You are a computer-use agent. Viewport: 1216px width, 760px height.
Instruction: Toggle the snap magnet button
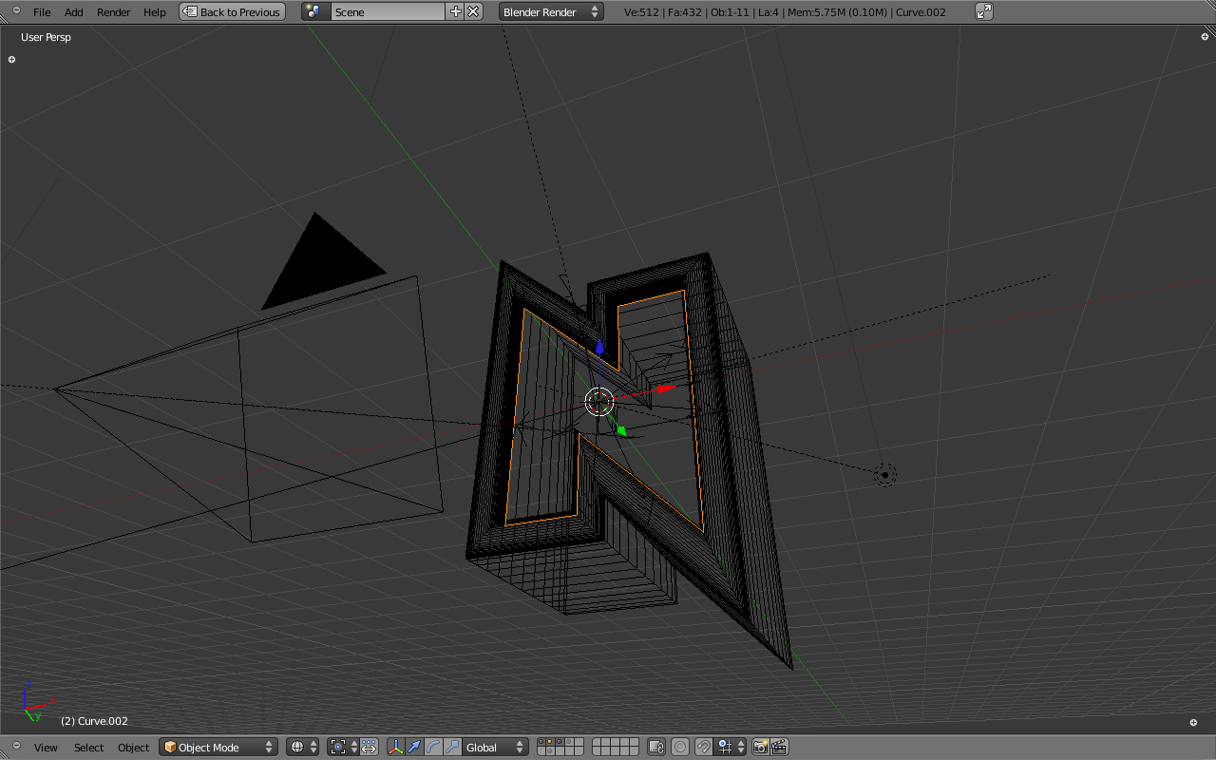point(704,747)
